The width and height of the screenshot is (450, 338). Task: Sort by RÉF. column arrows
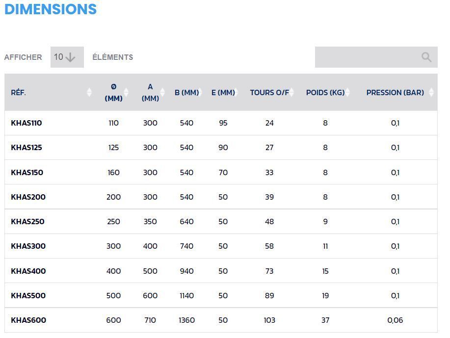coord(89,92)
